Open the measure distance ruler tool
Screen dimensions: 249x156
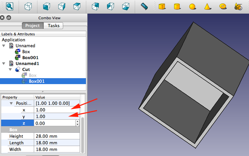[x=144, y=7]
